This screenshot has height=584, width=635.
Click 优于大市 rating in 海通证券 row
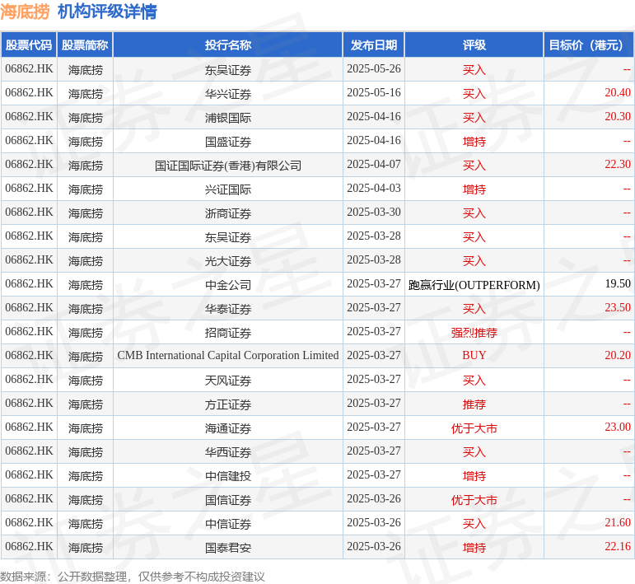click(474, 428)
